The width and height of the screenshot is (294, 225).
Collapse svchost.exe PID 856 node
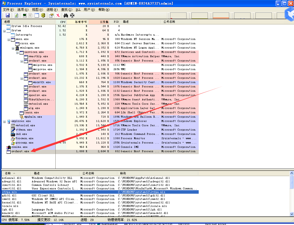tap(22, 61)
